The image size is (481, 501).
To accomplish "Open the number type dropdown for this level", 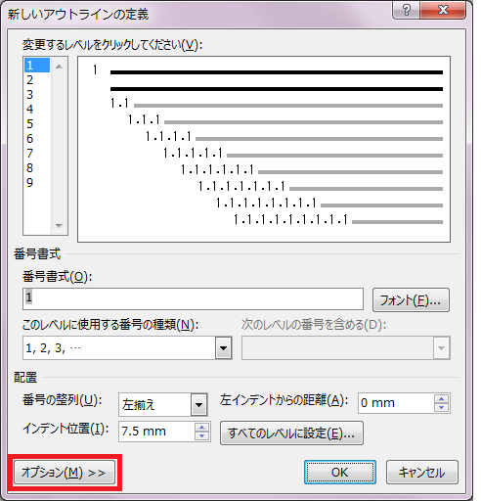I will pyautogui.click(x=223, y=348).
